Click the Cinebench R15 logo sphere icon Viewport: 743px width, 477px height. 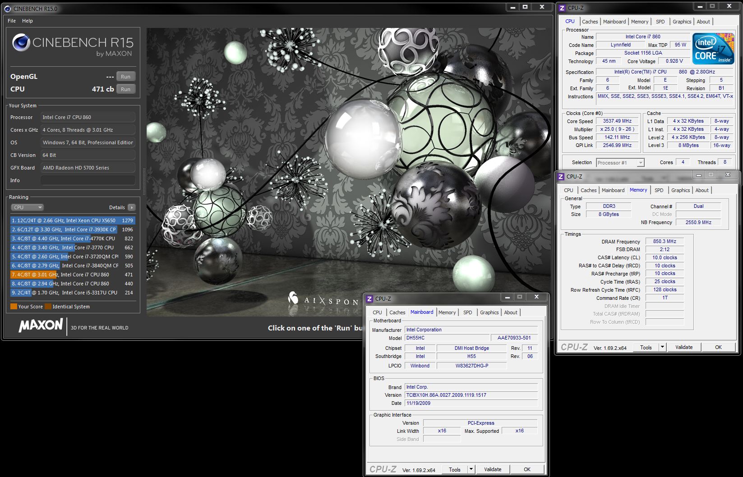tap(21, 43)
